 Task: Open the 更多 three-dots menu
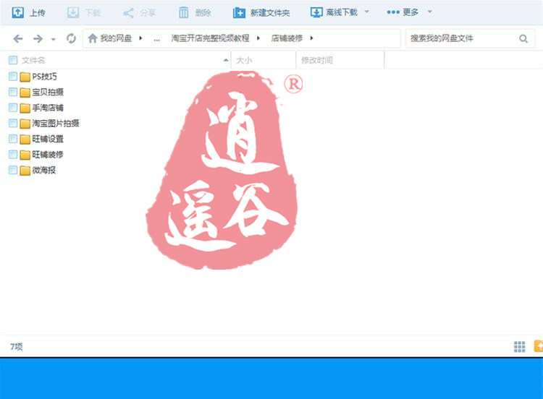[x=393, y=12]
